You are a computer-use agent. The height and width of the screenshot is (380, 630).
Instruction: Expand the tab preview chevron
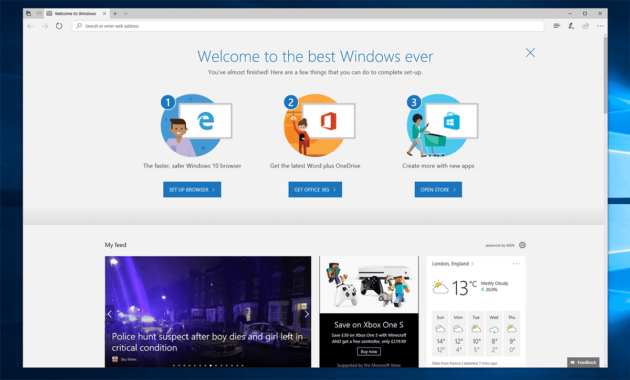click(125, 13)
